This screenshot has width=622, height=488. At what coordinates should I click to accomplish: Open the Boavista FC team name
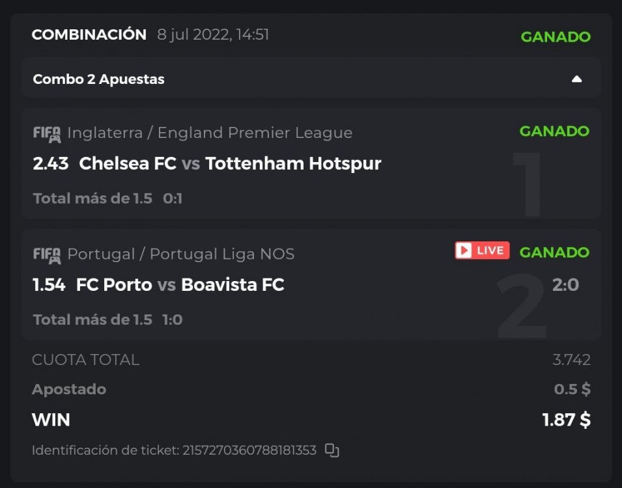pyautogui.click(x=233, y=285)
